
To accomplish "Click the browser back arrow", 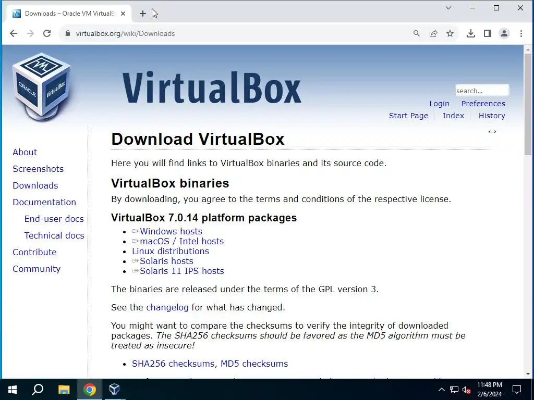I will coord(13,33).
